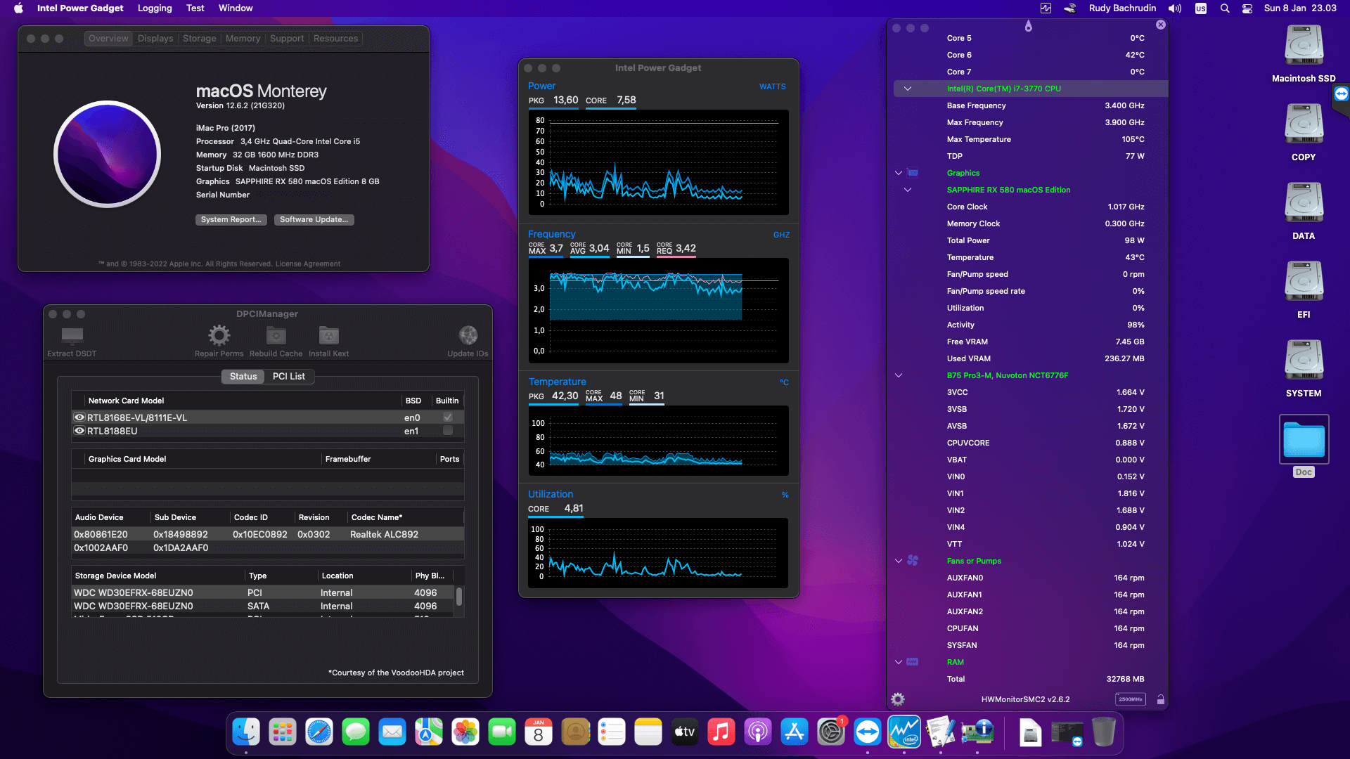The width and height of the screenshot is (1350, 759).
Task: Open System Preferences in the Dock
Action: (831, 732)
